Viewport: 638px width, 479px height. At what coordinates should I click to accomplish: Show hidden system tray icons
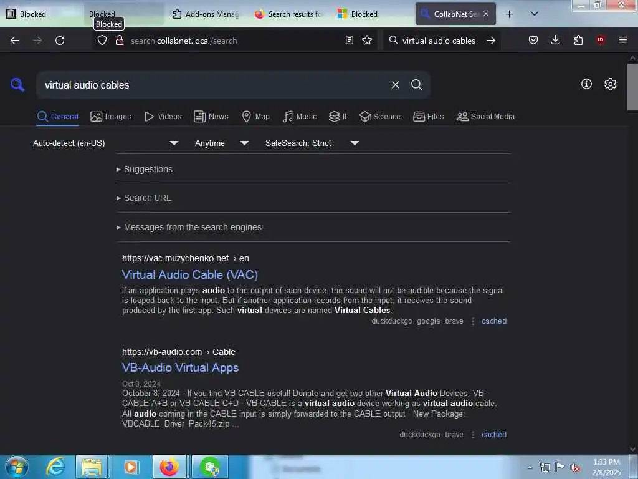530,468
